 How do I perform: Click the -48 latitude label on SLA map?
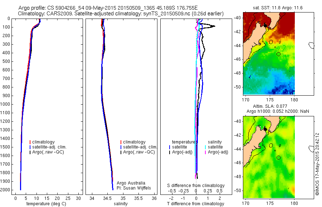237,176
